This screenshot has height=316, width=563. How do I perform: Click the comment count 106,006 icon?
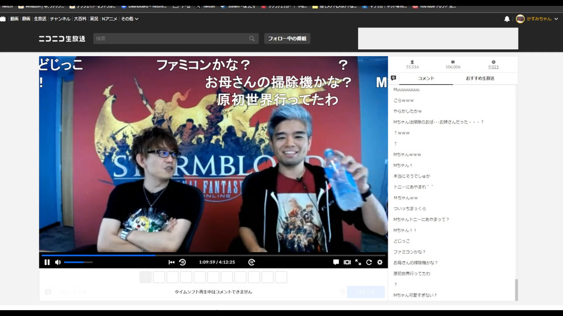pyautogui.click(x=453, y=62)
